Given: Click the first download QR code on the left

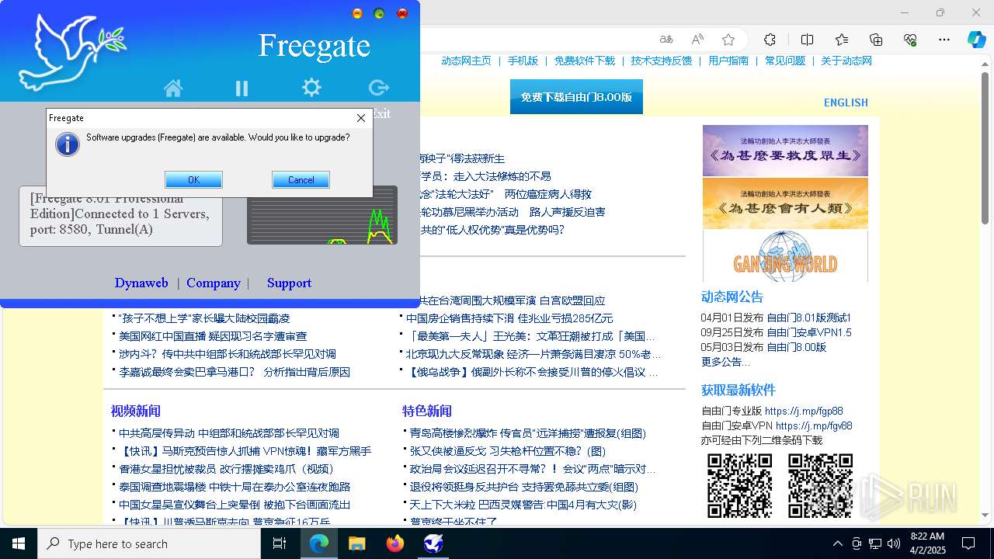Looking at the screenshot, I should coord(739,486).
